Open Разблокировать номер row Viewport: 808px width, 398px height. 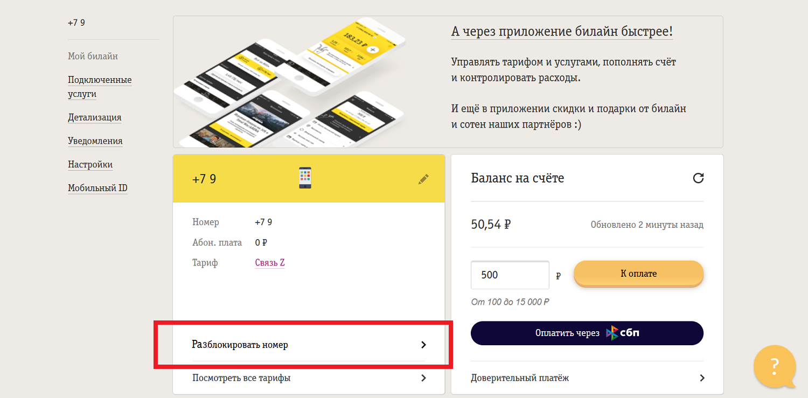309,345
